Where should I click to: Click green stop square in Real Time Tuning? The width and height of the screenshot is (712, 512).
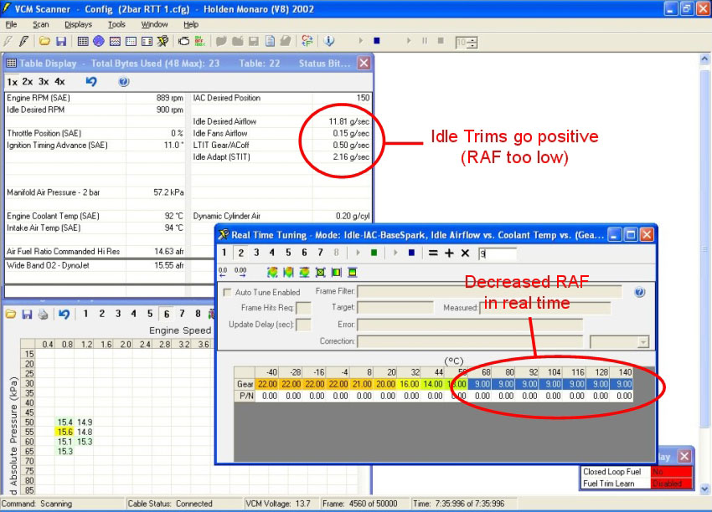tap(373, 253)
